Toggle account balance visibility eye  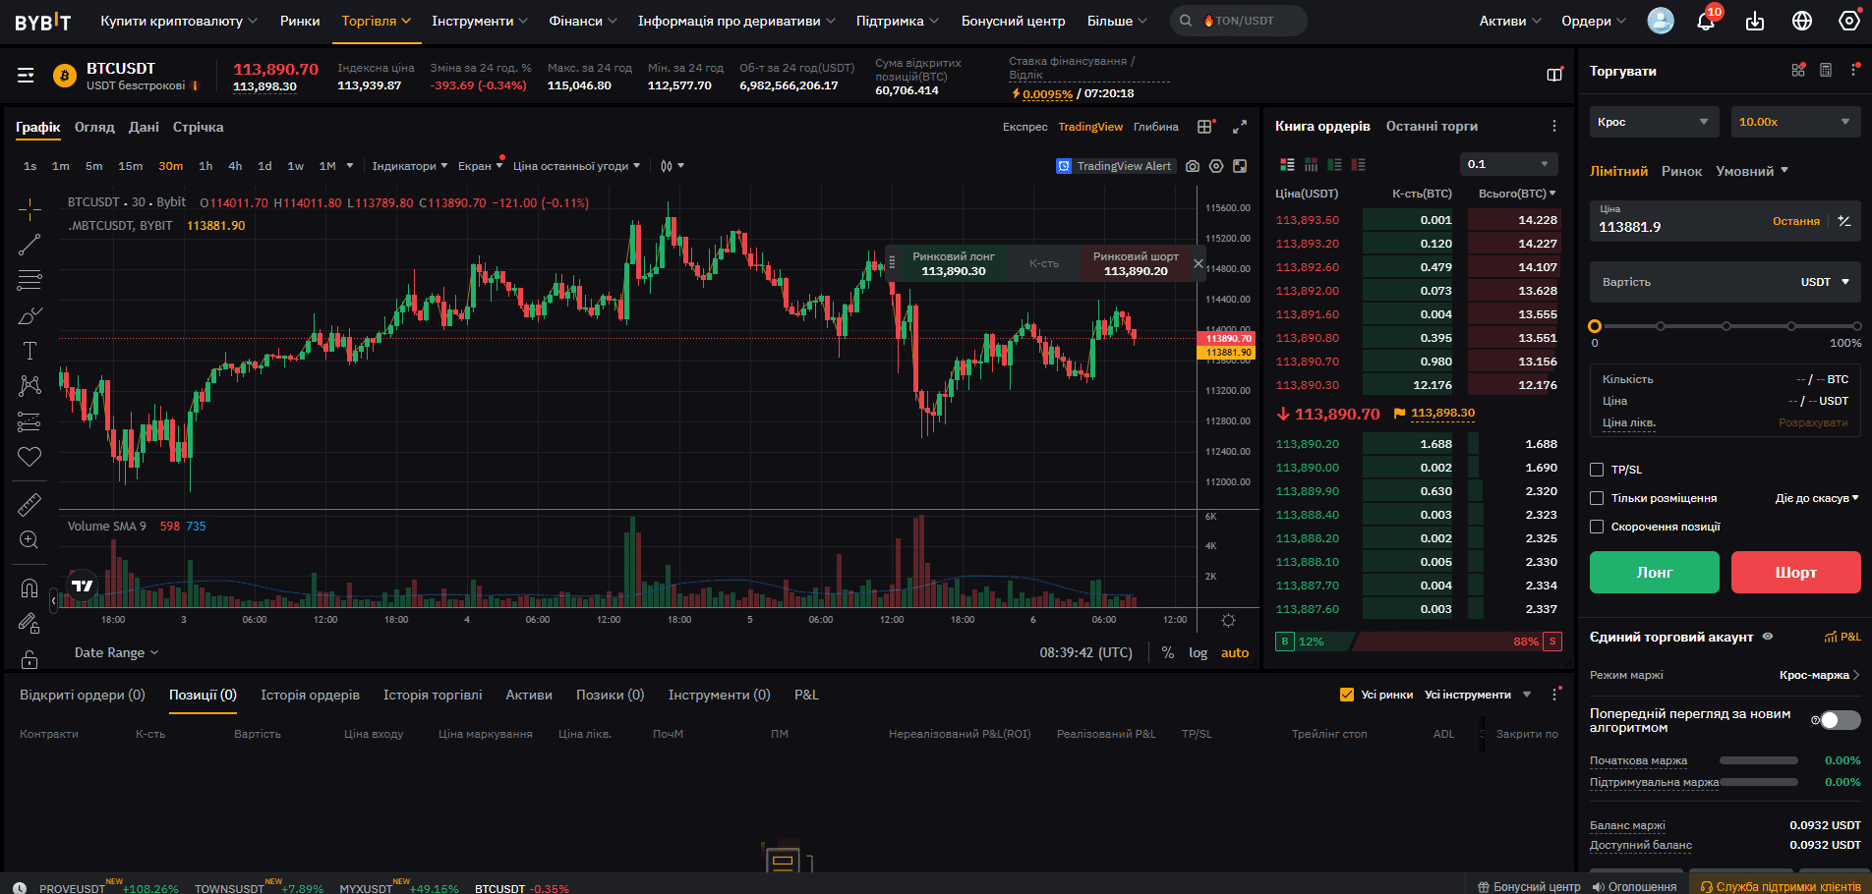click(1768, 637)
